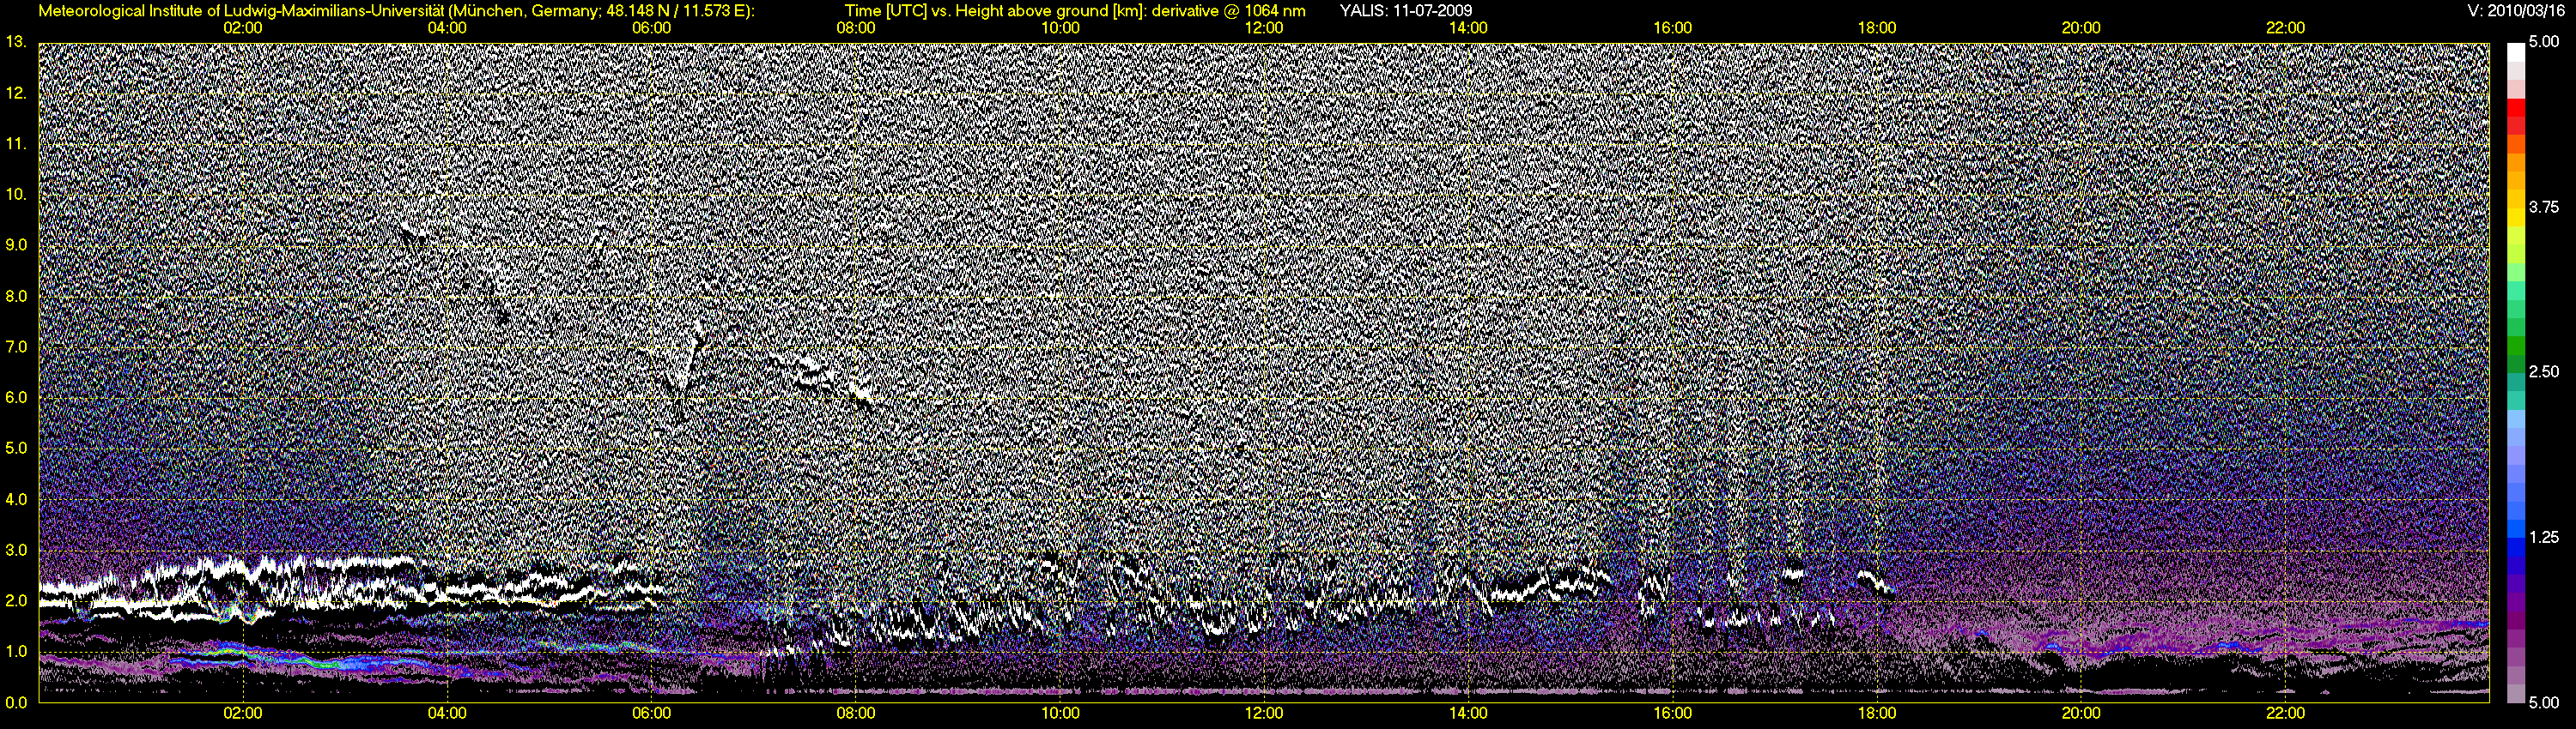Click the 2.0 height axis label
Image resolution: width=2576 pixels, height=729 pixels.
point(17,600)
